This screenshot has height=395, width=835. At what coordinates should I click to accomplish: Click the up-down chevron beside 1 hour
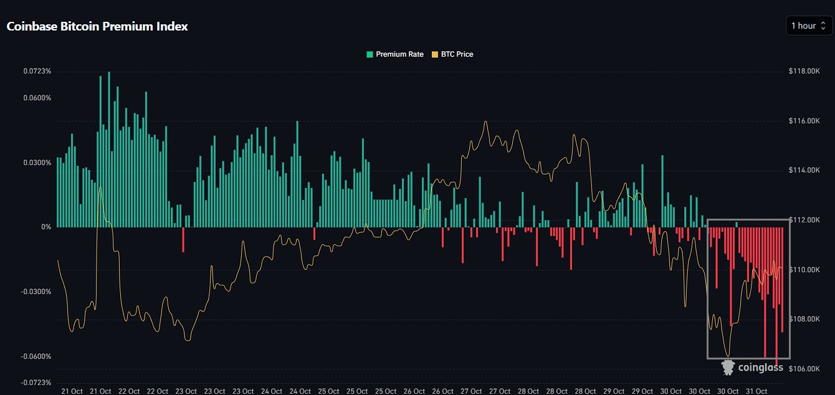[823, 26]
